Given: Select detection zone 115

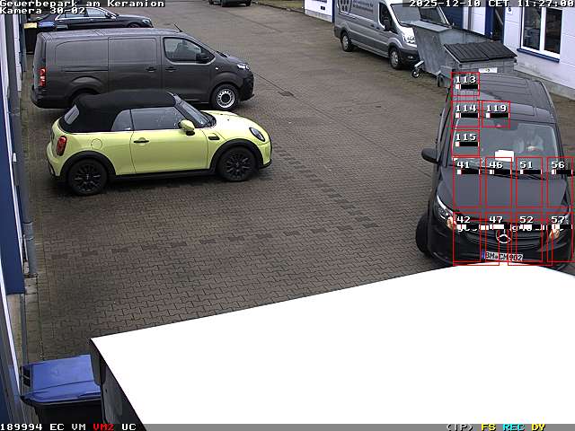Looking at the screenshot, I should coord(465,142).
